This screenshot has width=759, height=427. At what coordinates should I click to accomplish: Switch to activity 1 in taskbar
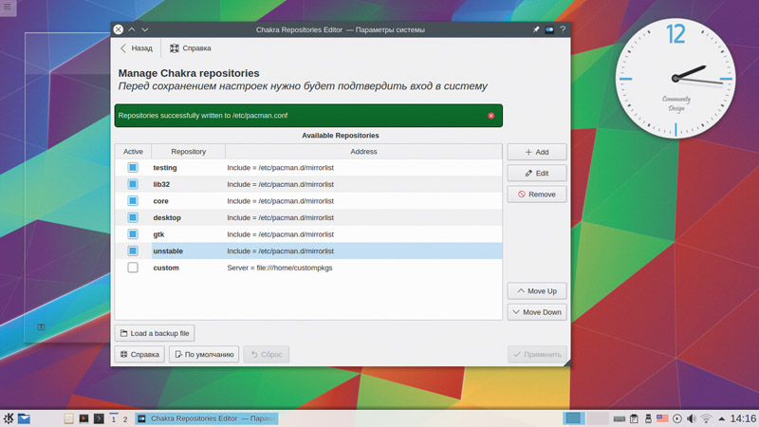point(114,418)
